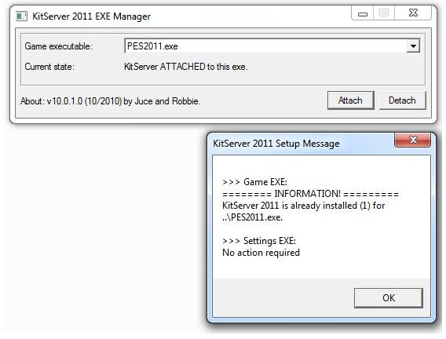446x339 pixels.
Task: Click the KitServer app icon in title bar
Action: tap(22, 16)
